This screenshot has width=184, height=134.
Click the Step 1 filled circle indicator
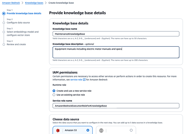coord(4,14)
